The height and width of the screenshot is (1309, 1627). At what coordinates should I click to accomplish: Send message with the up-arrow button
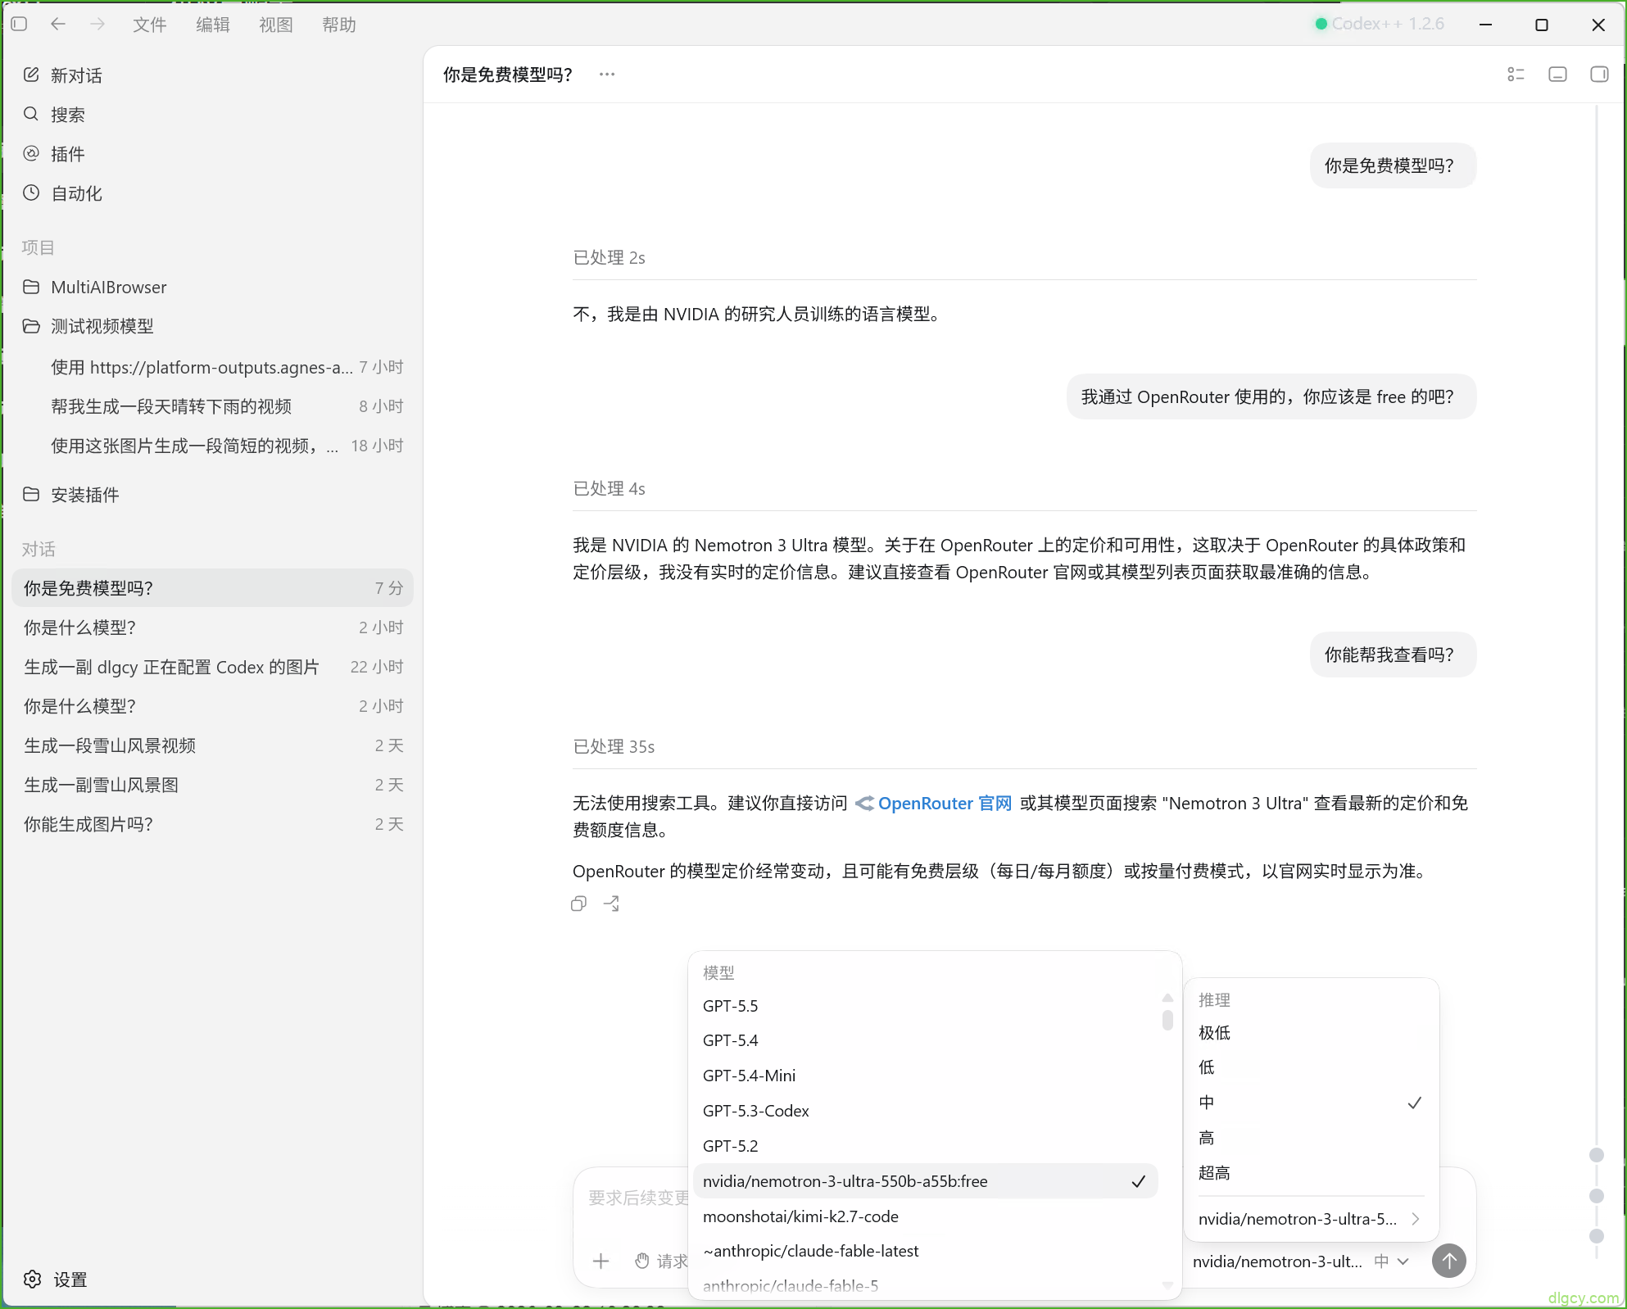point(1449,1261)
